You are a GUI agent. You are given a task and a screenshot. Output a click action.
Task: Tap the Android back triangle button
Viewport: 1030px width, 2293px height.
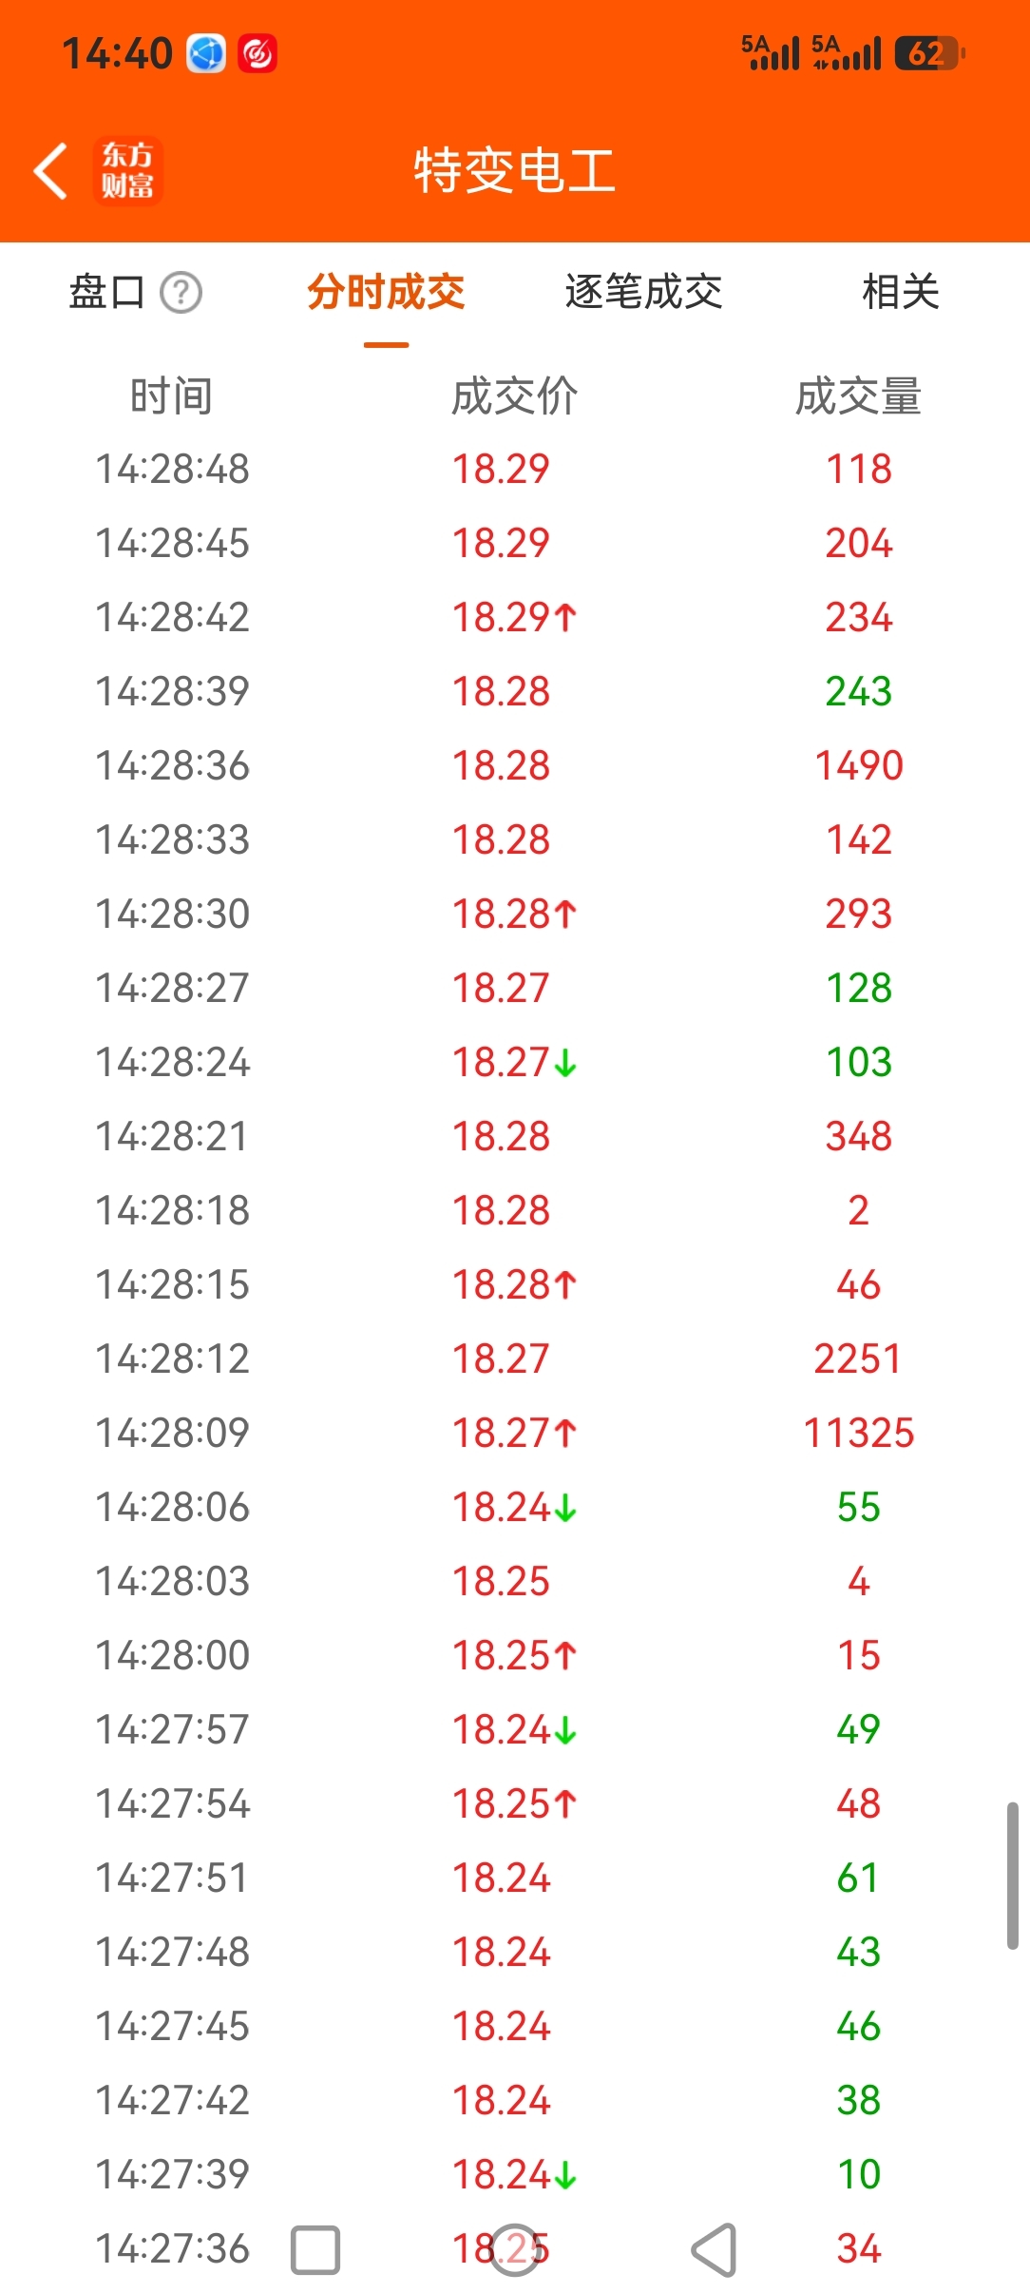(x=715, y=2250)
